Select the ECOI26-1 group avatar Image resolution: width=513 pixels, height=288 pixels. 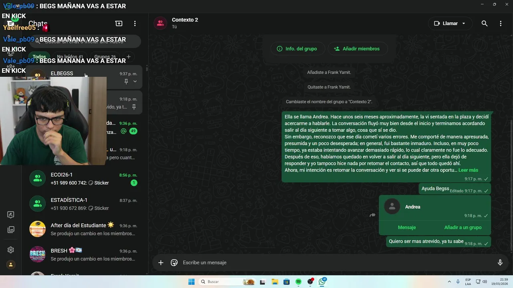[x=37, y=178]
